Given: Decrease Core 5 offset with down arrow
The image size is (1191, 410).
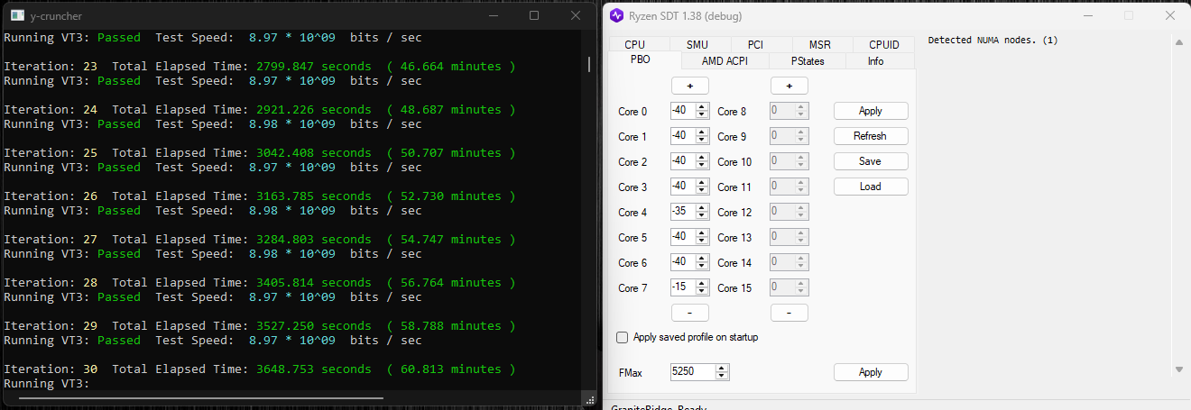Looking at the screenshot, I should (702, 241).
